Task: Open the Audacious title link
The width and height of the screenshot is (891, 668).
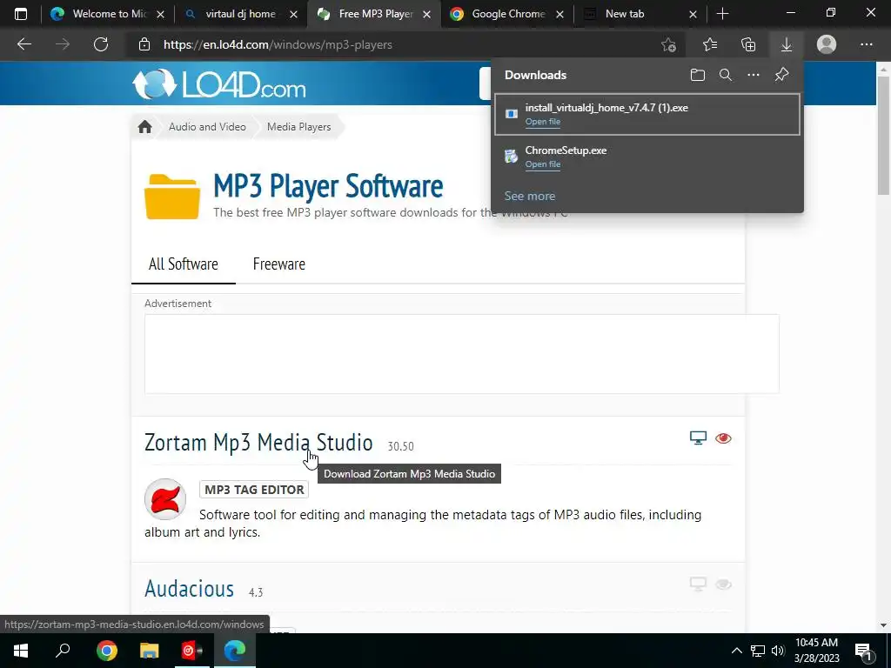Action: click(189, 589)
